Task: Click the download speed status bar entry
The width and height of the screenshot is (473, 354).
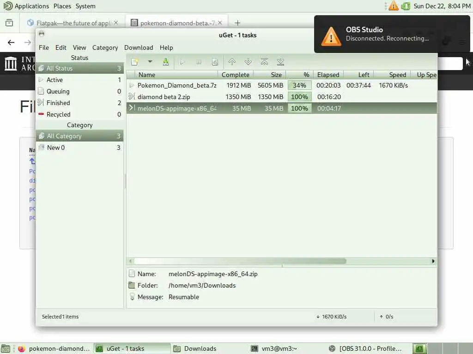Action: click(332, 317)
